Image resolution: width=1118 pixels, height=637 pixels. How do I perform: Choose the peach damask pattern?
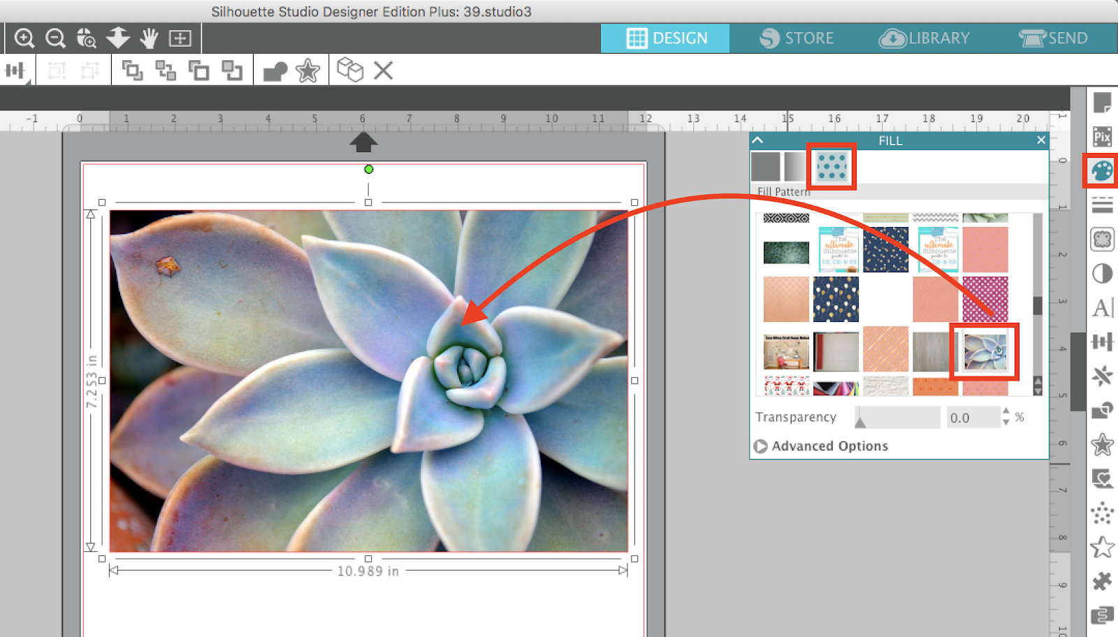(786, 299)
